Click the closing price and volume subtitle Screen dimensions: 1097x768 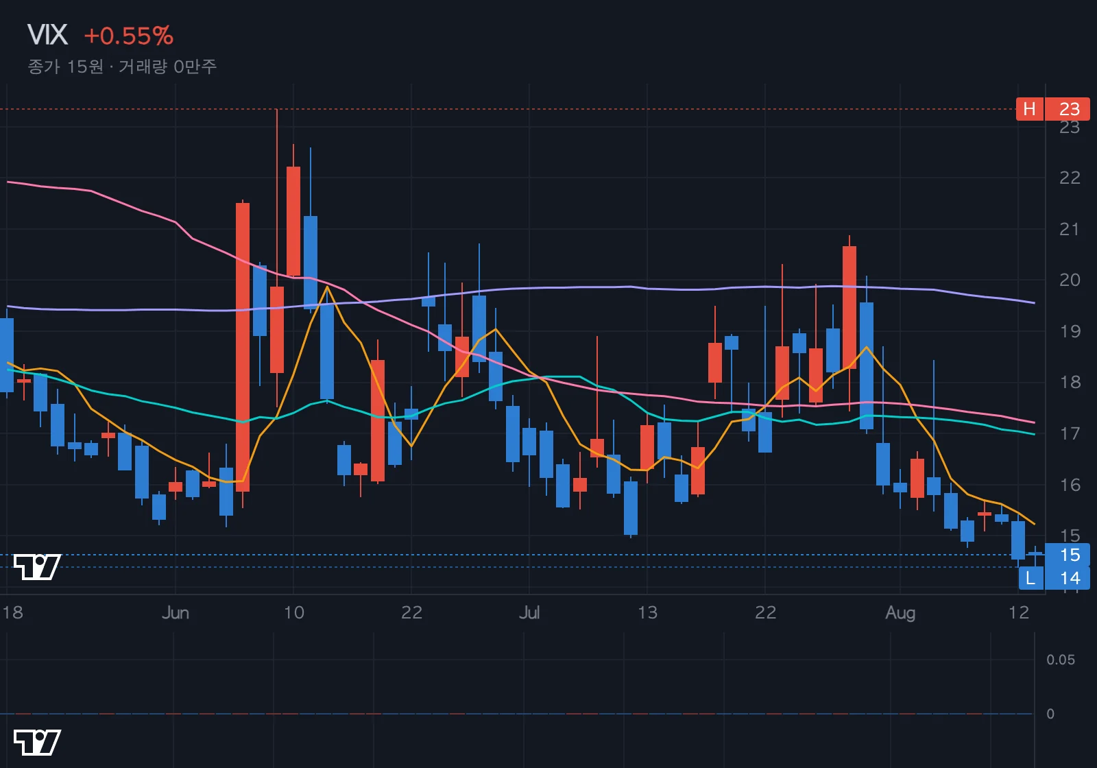tap(122, 67)
